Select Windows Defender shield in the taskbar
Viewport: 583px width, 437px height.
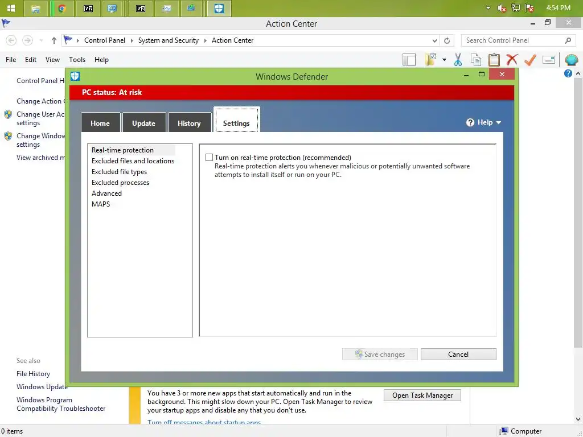coord(219,9)
